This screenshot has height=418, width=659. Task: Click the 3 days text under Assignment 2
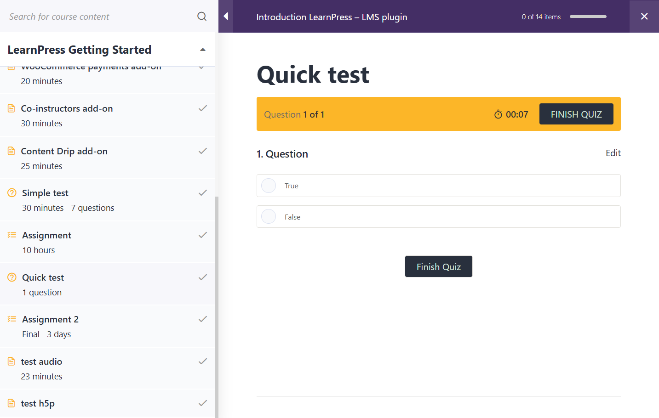click(x=59, y=334)
